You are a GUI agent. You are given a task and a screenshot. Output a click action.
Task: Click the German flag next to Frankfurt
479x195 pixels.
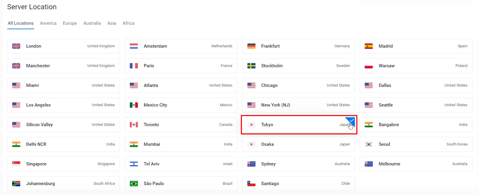(251, 46)
